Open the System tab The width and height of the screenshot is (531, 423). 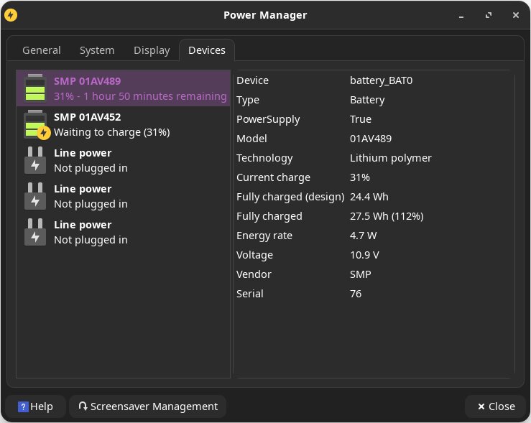click(97, 50)
